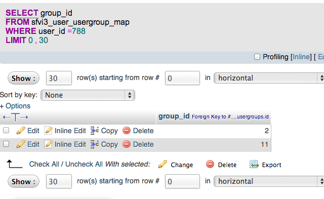324x199 pixels.
Task: Click Delete link in group_id 11 row
Action: pos(143,144)
